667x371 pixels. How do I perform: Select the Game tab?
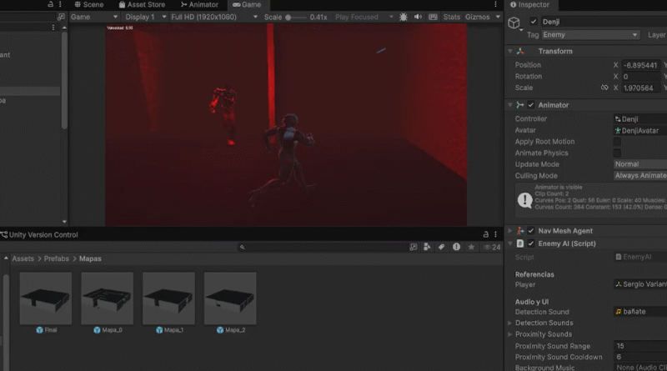click(x=247, y=5)
